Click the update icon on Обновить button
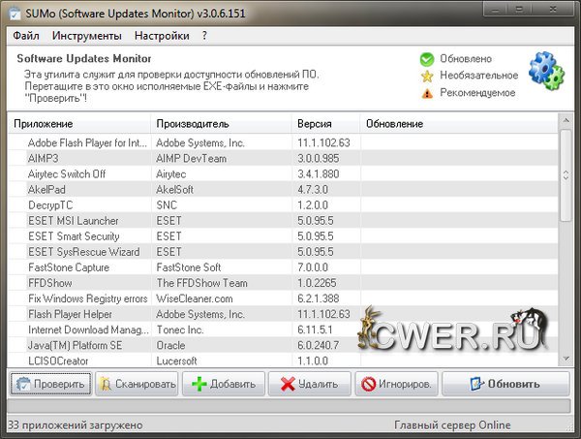This screenshot has height=439, width=581. tap(474, 384)
